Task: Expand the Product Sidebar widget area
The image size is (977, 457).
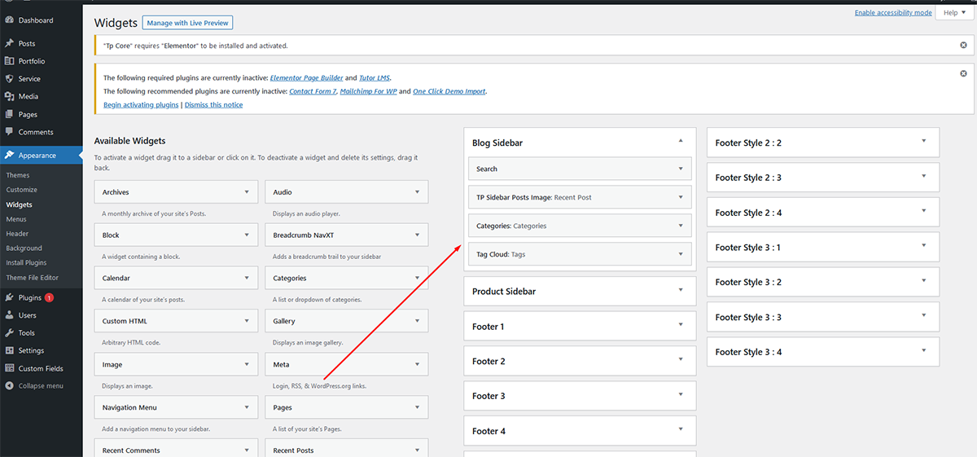Action: tap(681, 291)
